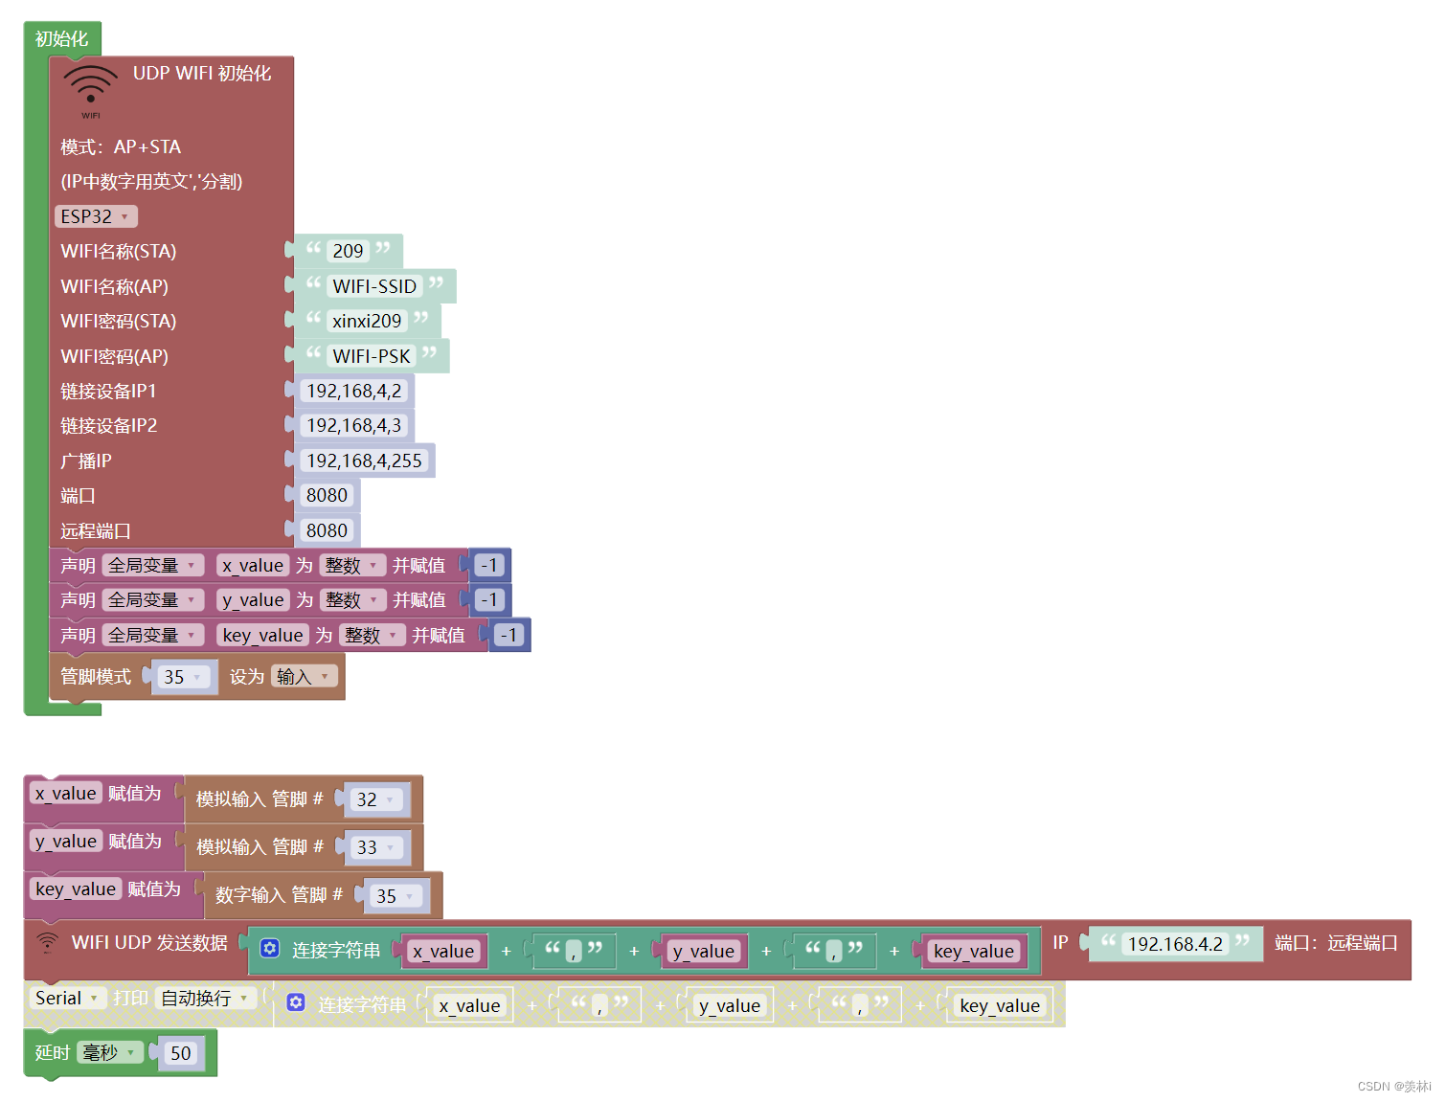Open the gear settings on first 连接字符串 block

pyautogui.click(x=269, y=948)
